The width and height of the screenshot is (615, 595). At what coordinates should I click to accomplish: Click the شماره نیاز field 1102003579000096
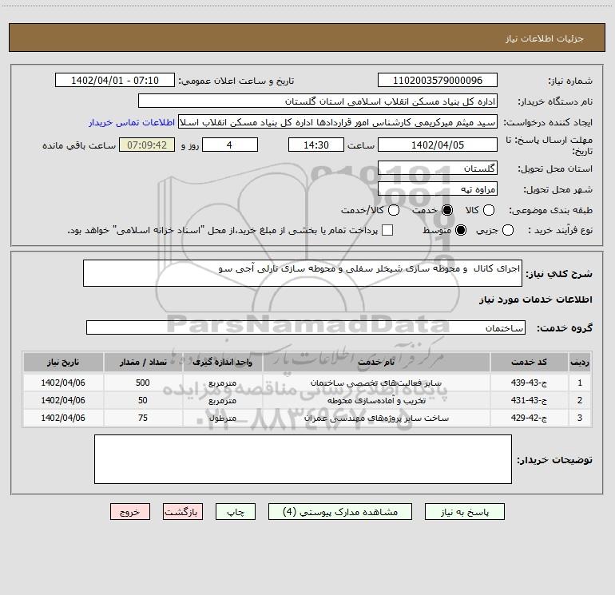(438, 81)
